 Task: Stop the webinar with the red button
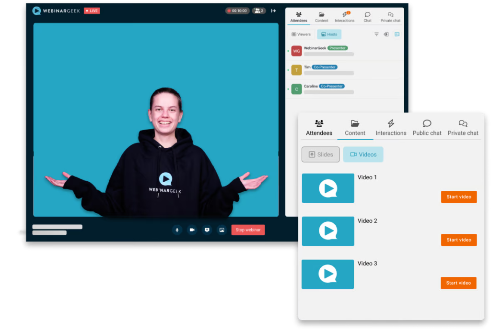[x=248, y=230]
